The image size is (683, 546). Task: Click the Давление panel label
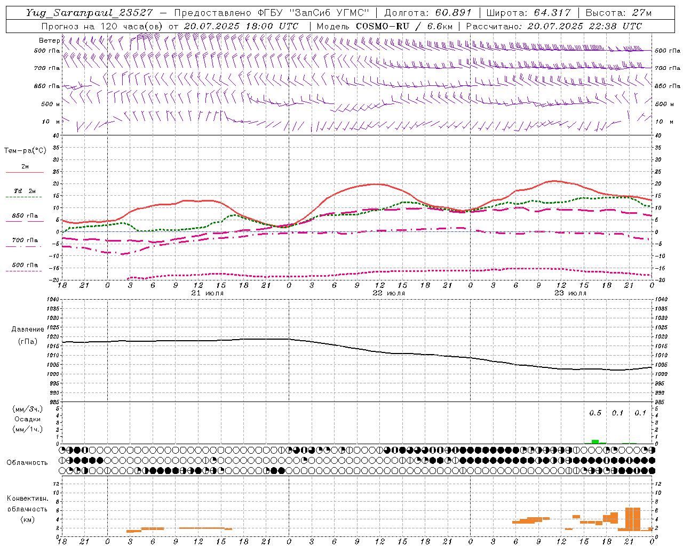(x=28, y=330)
